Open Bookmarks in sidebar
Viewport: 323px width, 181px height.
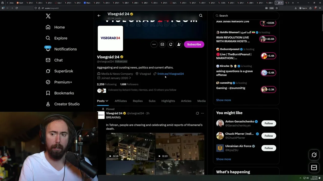pos(60,93)
